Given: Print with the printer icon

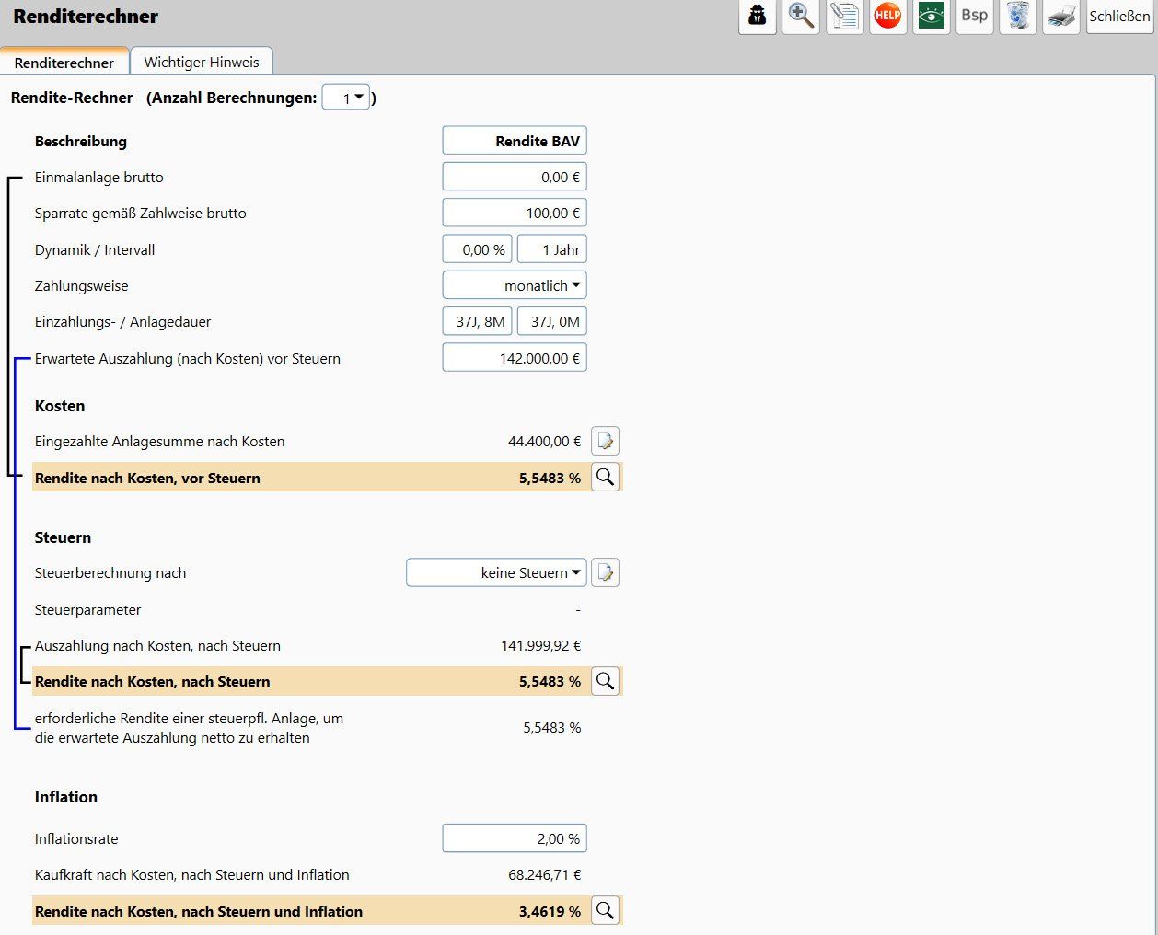Looking at the screenshot, I should pyautogui.click(x=1061, y=17).
